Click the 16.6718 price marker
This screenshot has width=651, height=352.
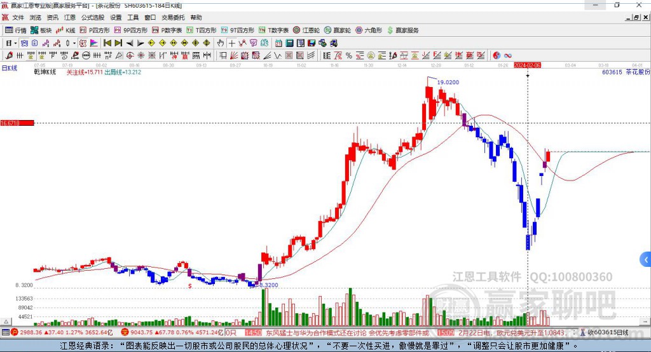[x=17, y=123]
